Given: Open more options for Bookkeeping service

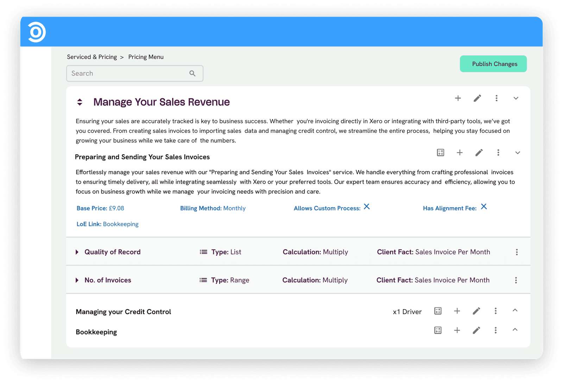Looking at the screenshot, I should point(496,330).
